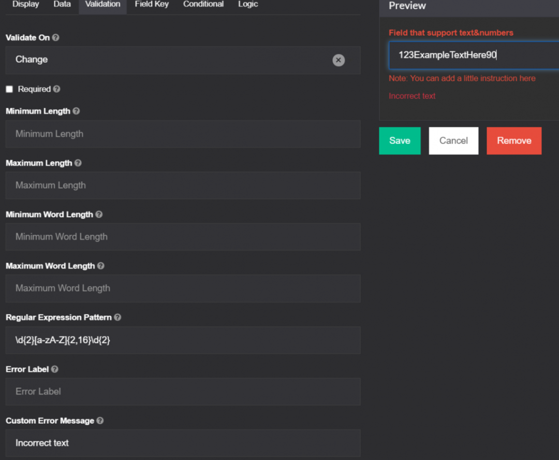The height and width of the screenshot is (460, 559).
Task: Click the clear (x) icon in Validate On
Action: point(339,60)
